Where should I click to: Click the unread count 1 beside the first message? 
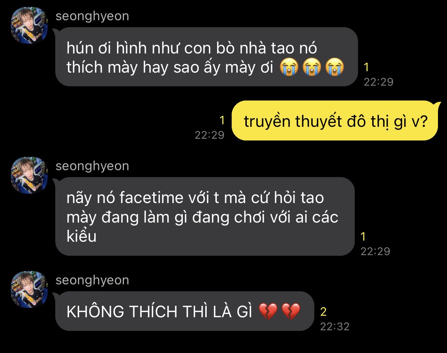tap(366, 67)
